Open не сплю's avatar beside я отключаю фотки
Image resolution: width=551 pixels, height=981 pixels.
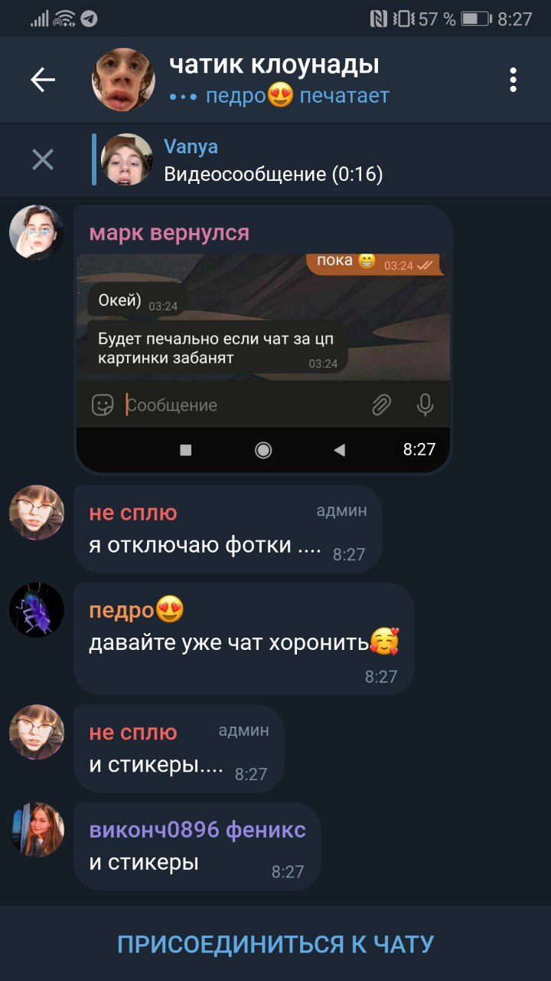[x=37, y=513]
